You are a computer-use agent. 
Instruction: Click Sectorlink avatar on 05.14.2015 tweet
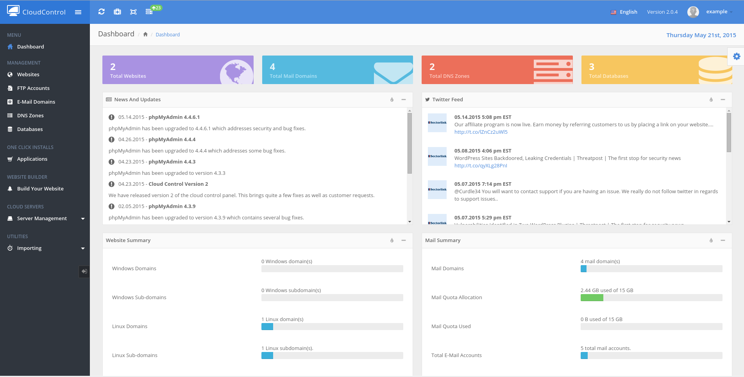(x=437, y=123)
